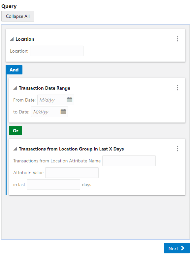
Task: Click the Collapse All button
Action: click(18, 16)
